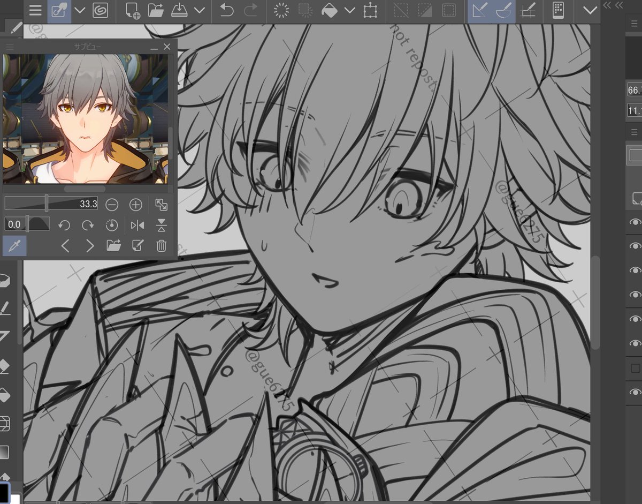This screenshot has width=642, height=504.
Task: Expand the dropdown arrow next to the CLIP STUDIO icon
Action: (x=80, y=11)
